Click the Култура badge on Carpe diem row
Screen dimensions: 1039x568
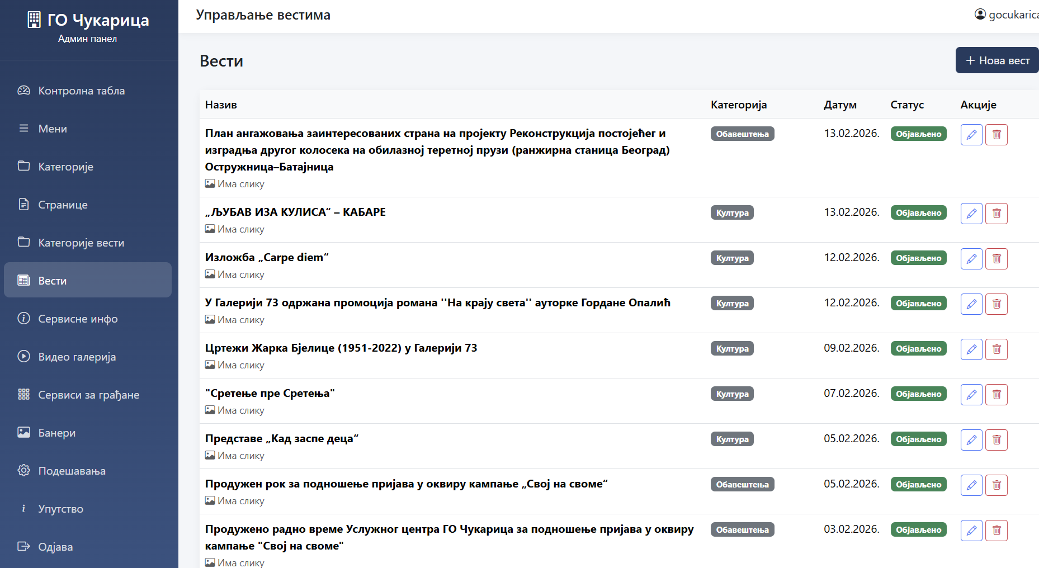732,258
